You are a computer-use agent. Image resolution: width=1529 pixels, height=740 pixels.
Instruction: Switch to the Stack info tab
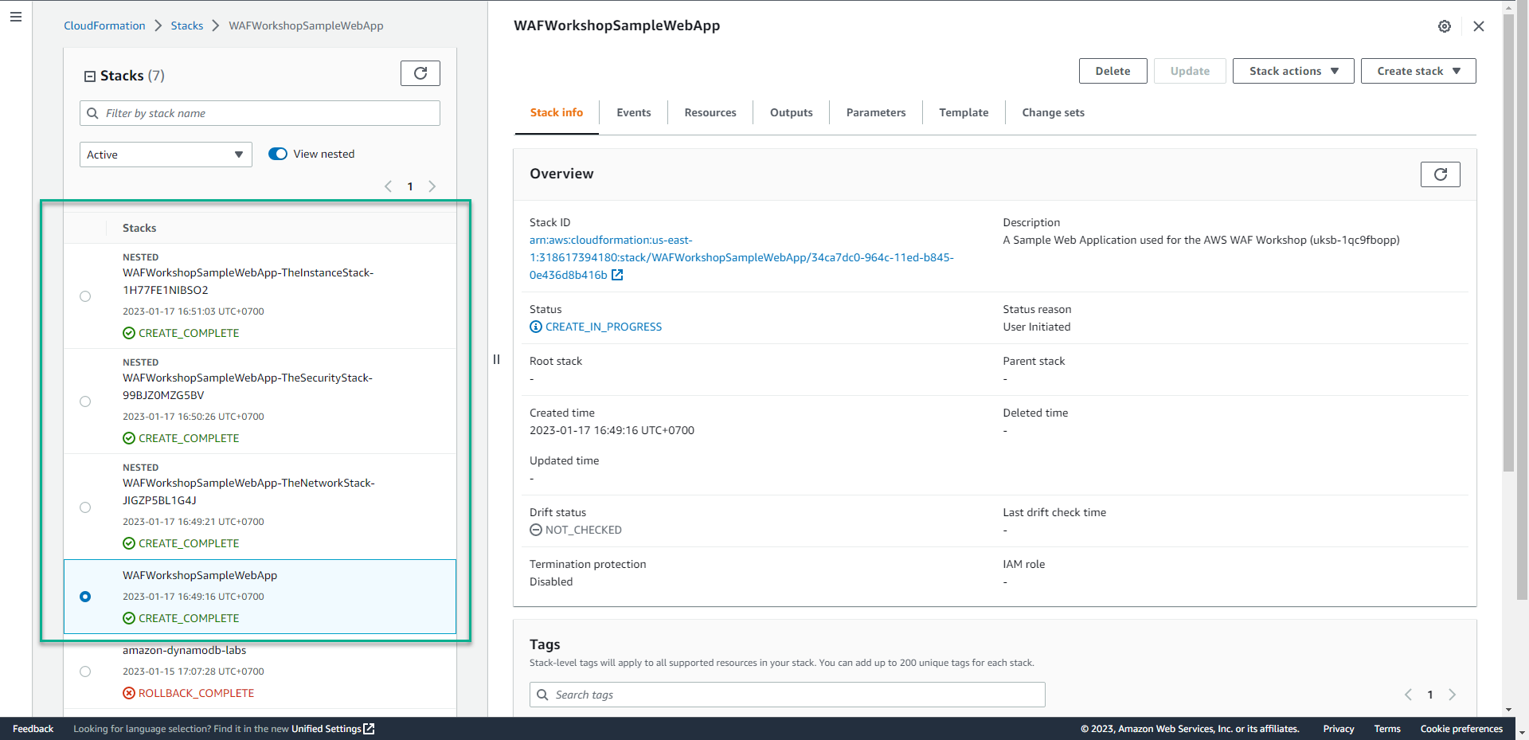(x=557, y=112)
